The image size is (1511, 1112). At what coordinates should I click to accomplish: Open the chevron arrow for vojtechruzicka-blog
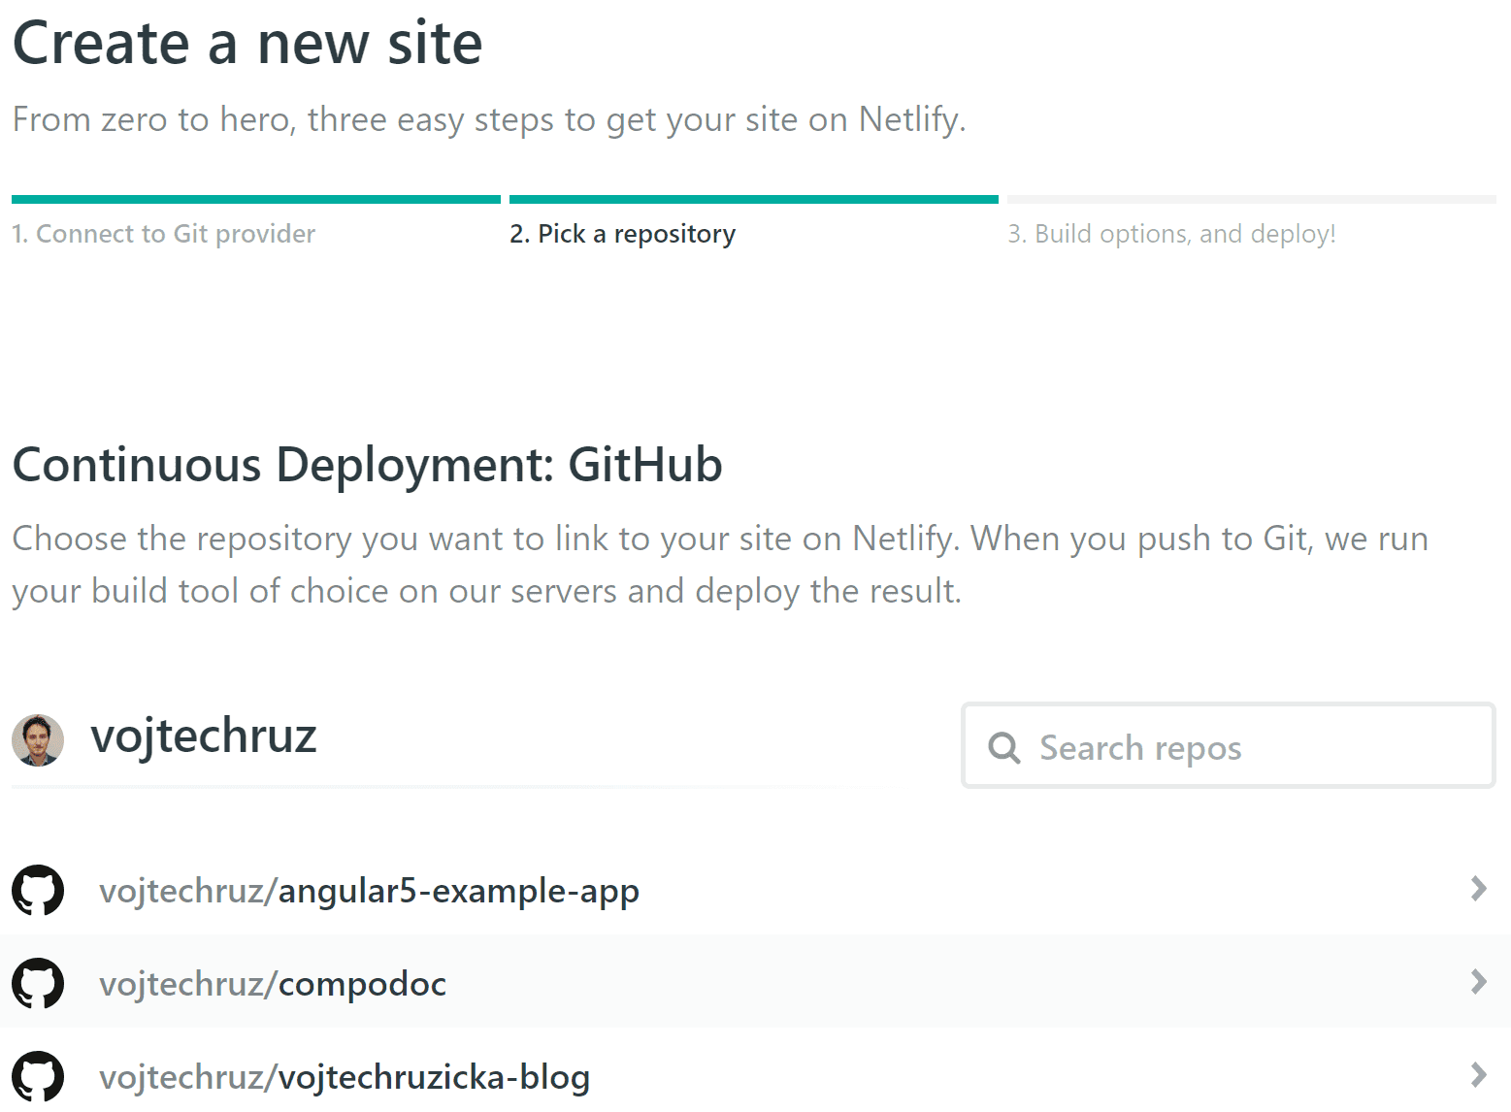[x=1478, y=1074]
